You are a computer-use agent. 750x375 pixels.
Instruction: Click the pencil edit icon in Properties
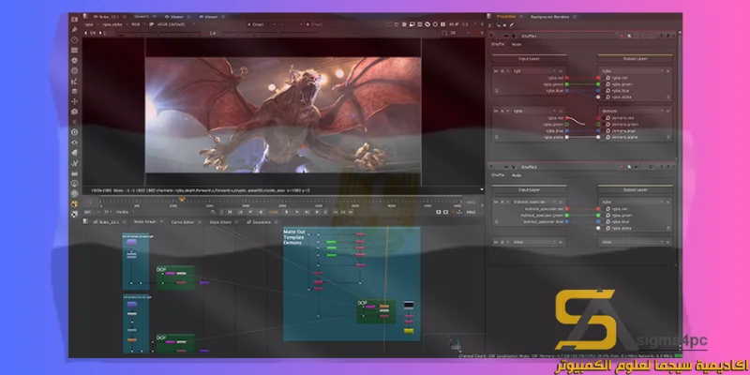[x=512, y=24]
